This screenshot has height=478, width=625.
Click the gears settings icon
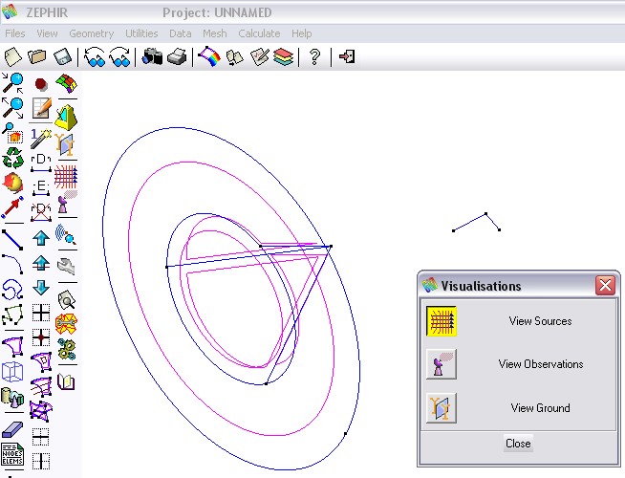point(66,349)
